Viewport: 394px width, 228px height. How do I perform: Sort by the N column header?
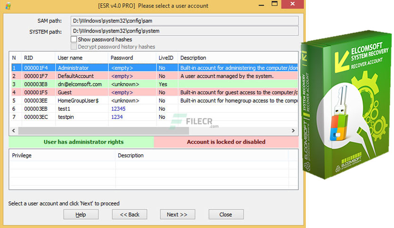(x=14, y=58)
